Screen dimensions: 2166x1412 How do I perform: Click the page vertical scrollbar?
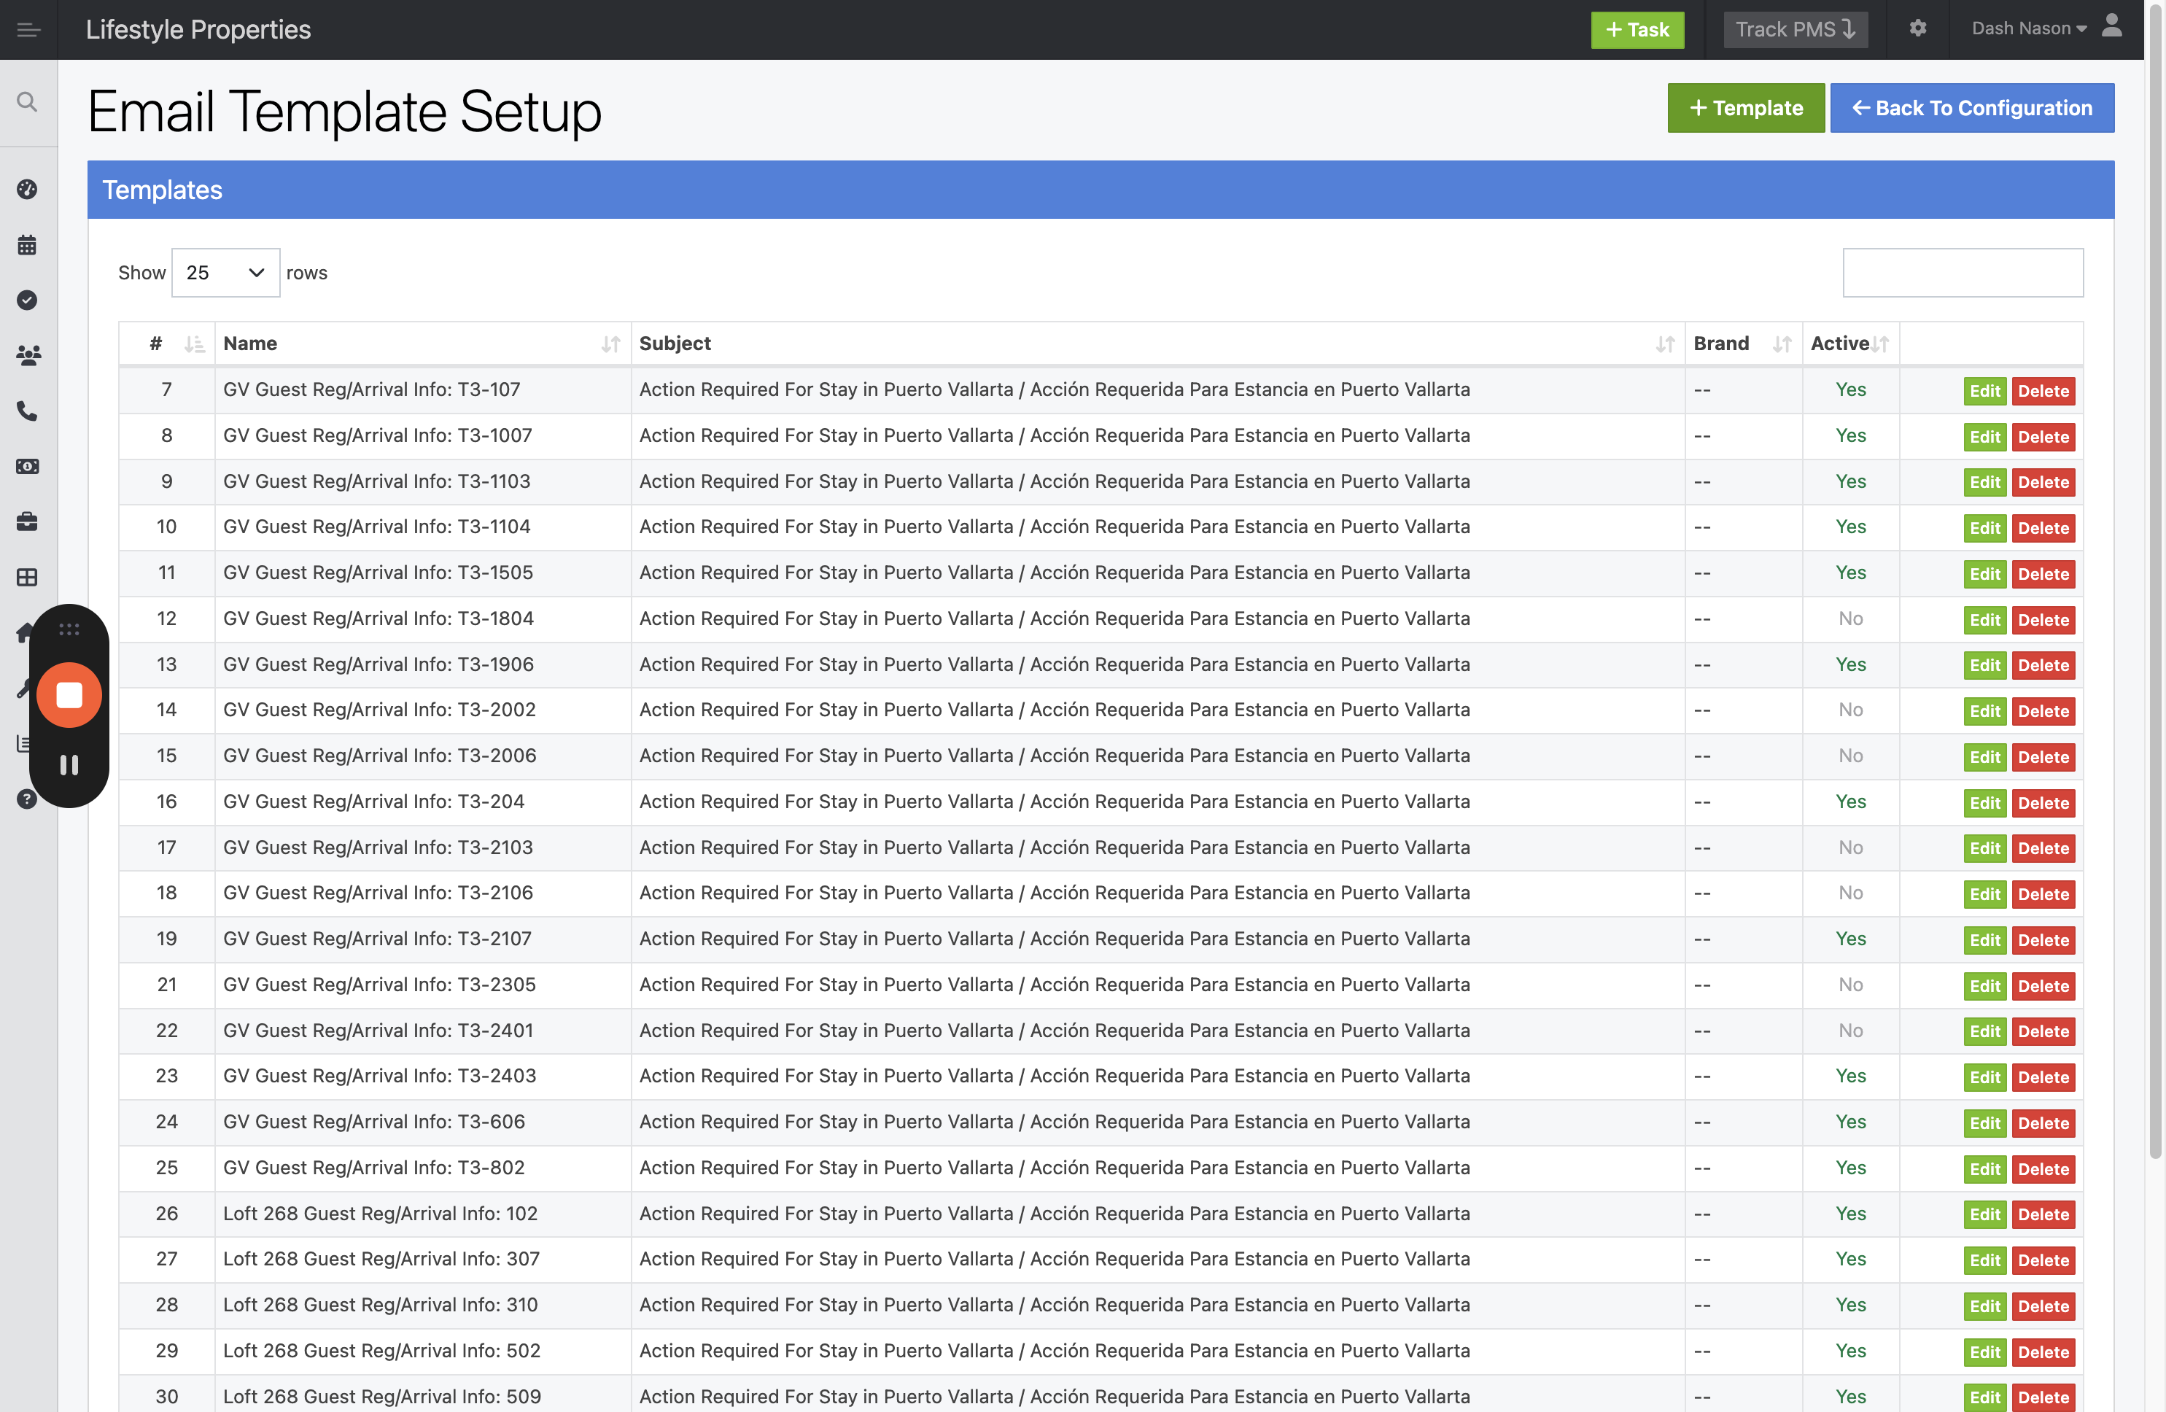[2155, 583]
